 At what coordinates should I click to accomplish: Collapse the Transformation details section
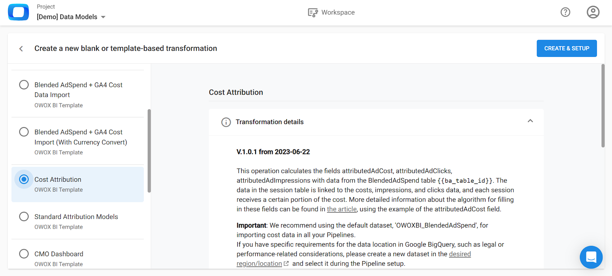[x=530, y=121]
